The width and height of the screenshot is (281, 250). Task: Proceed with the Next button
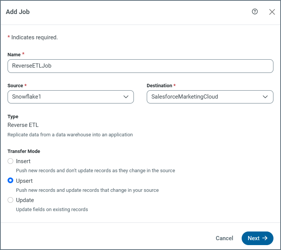(x=257, y=238)
